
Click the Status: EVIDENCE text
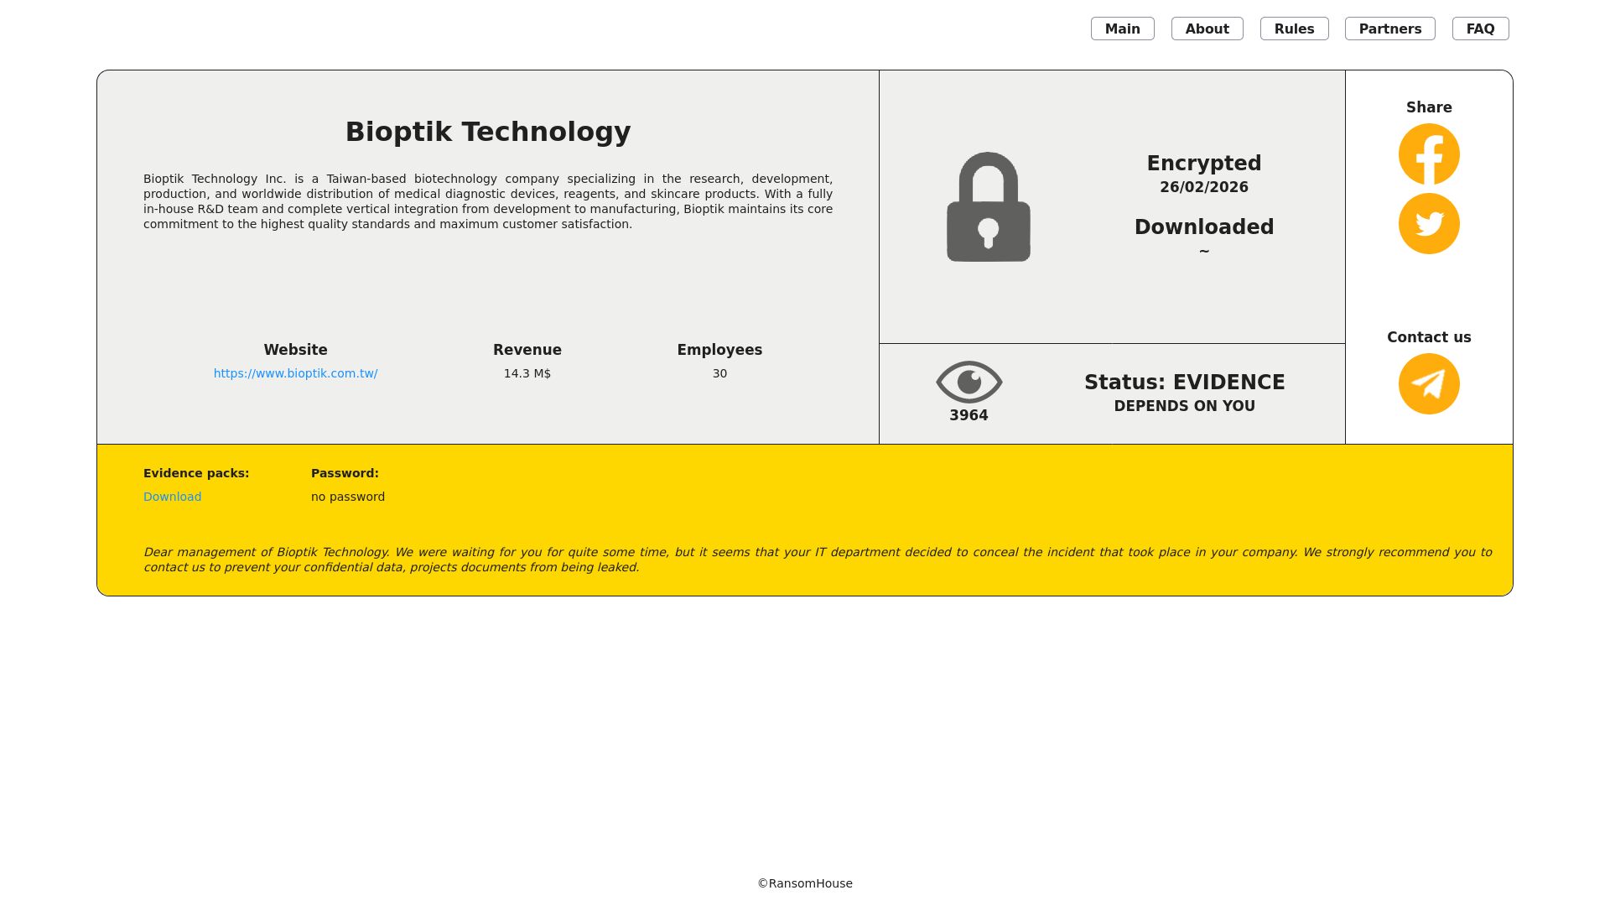coord(1185,383)
